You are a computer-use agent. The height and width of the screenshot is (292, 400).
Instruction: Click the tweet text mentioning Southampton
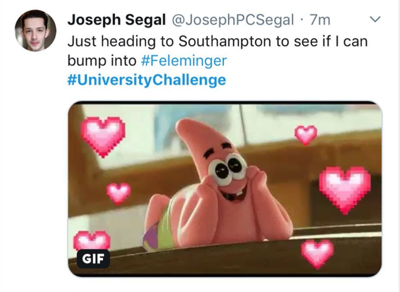click(218, 41)
